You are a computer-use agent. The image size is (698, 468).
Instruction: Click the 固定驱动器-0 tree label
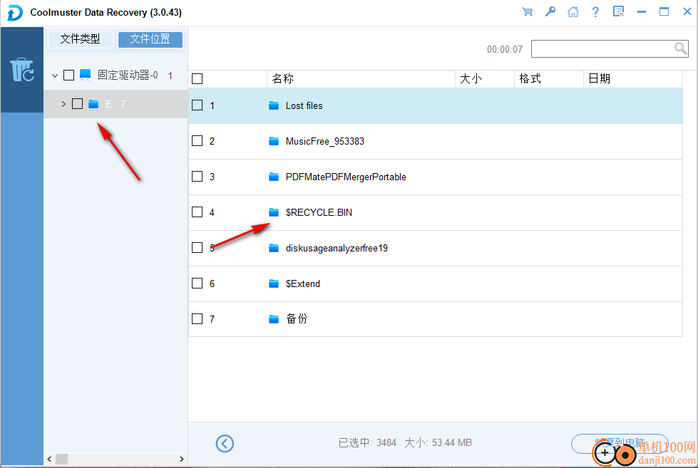(x=128, y=76)
